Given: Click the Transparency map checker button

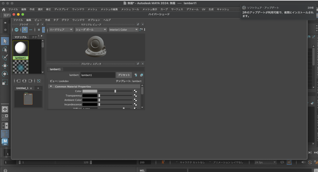Looking at the screenshot, I should (135, 96).
